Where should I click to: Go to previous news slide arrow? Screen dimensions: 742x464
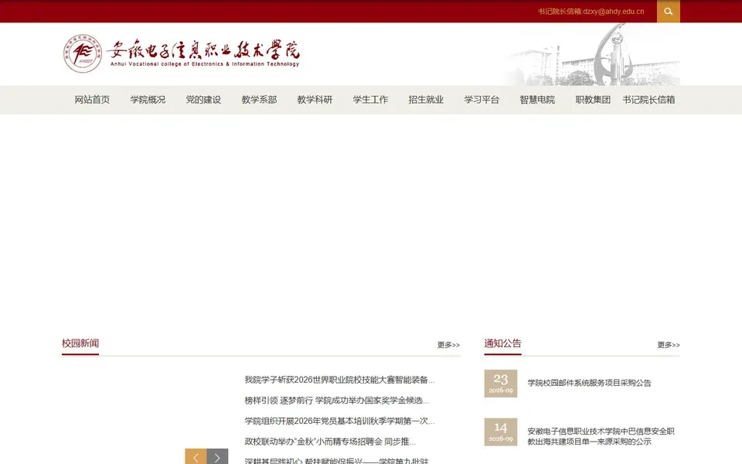[196, 456]
